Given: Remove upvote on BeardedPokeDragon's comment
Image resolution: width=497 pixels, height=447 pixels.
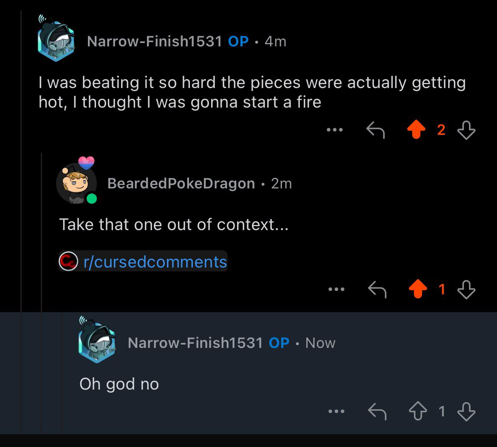Looking at the screenshot, I should pyautogui.click(x=418, y=290).
